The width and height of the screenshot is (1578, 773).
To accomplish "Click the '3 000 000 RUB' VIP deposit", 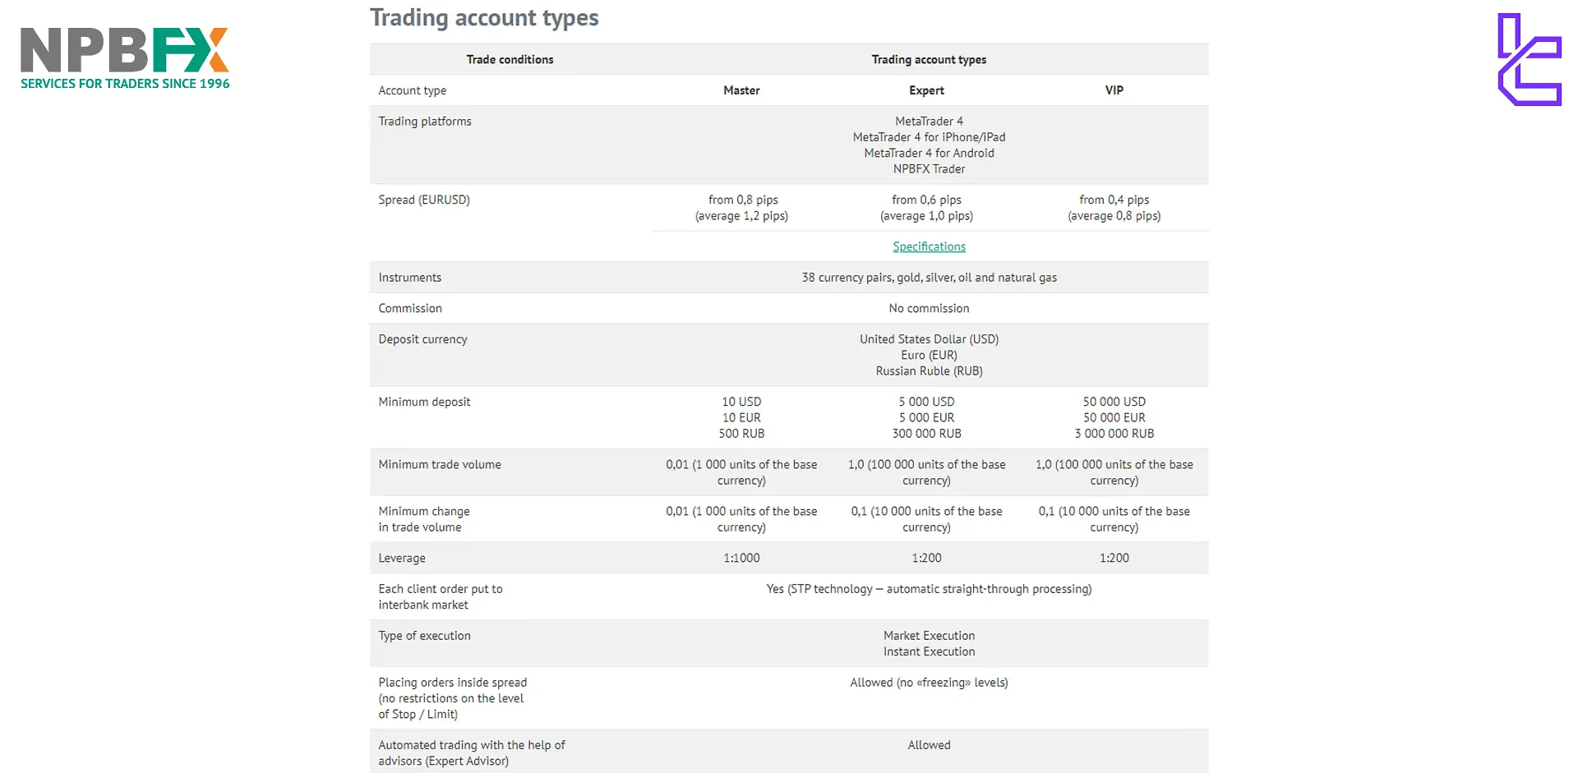I will 1114,433.
